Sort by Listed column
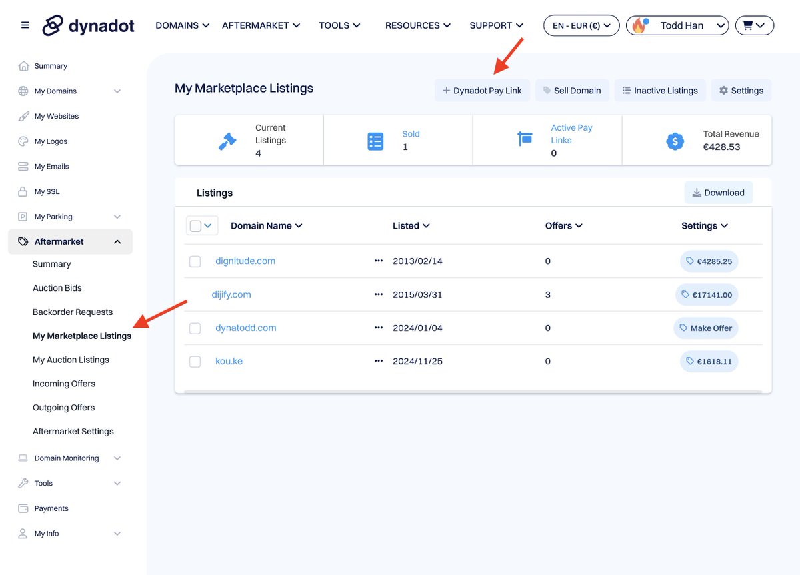 [411, 226]
